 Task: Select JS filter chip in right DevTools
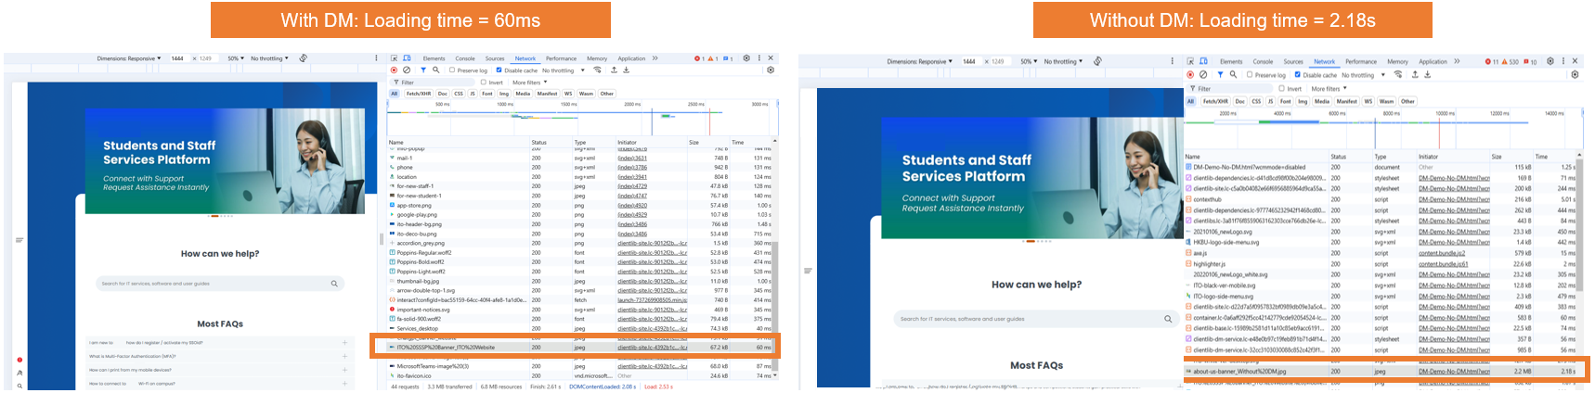click(x=1271, y=101)
